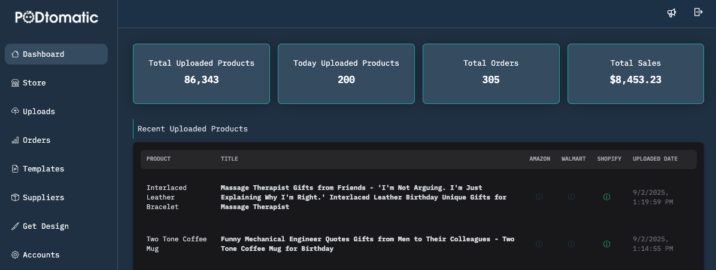Open the Dashboard menu item
The width and height of the screenshot is (716, 270).
pyautogui.click(x=56, y=54)
